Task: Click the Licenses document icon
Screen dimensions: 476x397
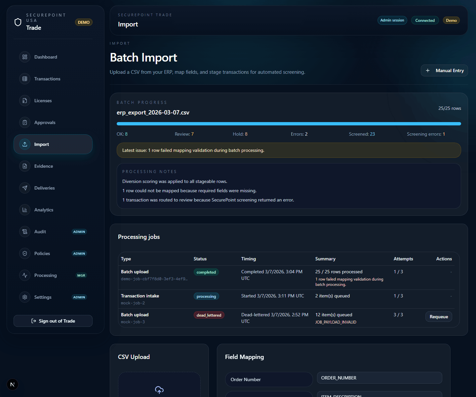Action: pyautogui.click(x=25, y=101)
